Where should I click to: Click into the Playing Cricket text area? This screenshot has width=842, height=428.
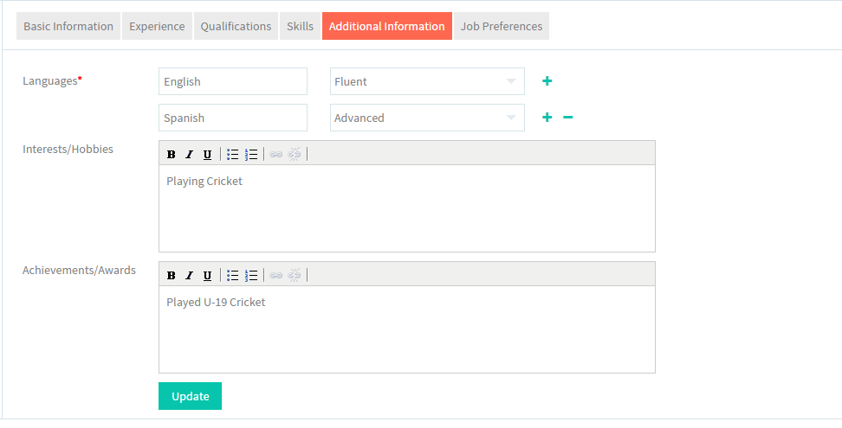[x=407, y=208]
